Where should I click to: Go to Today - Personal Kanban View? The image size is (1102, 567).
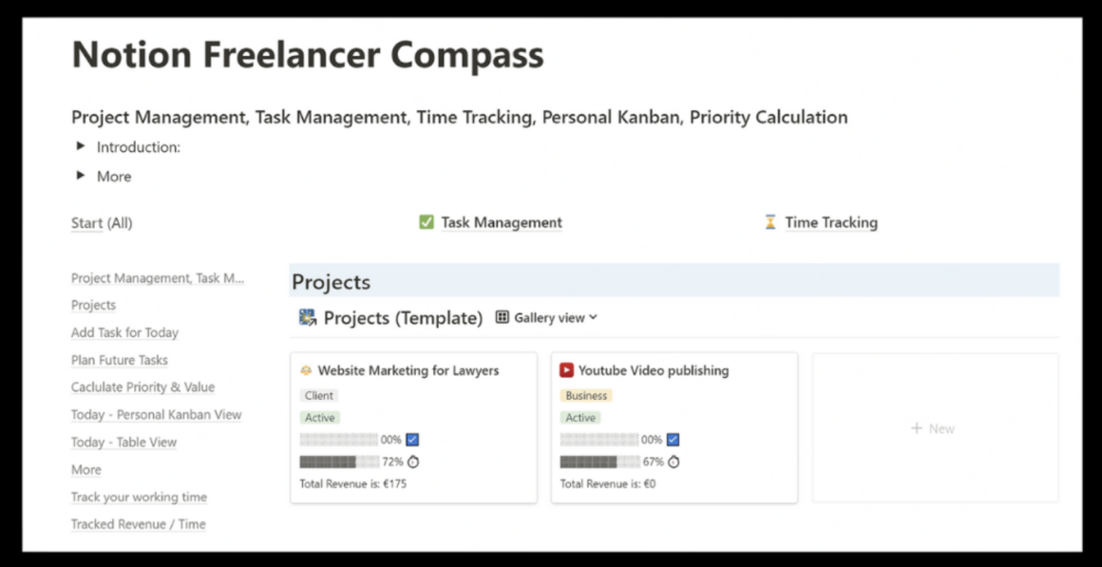point(156,414)
